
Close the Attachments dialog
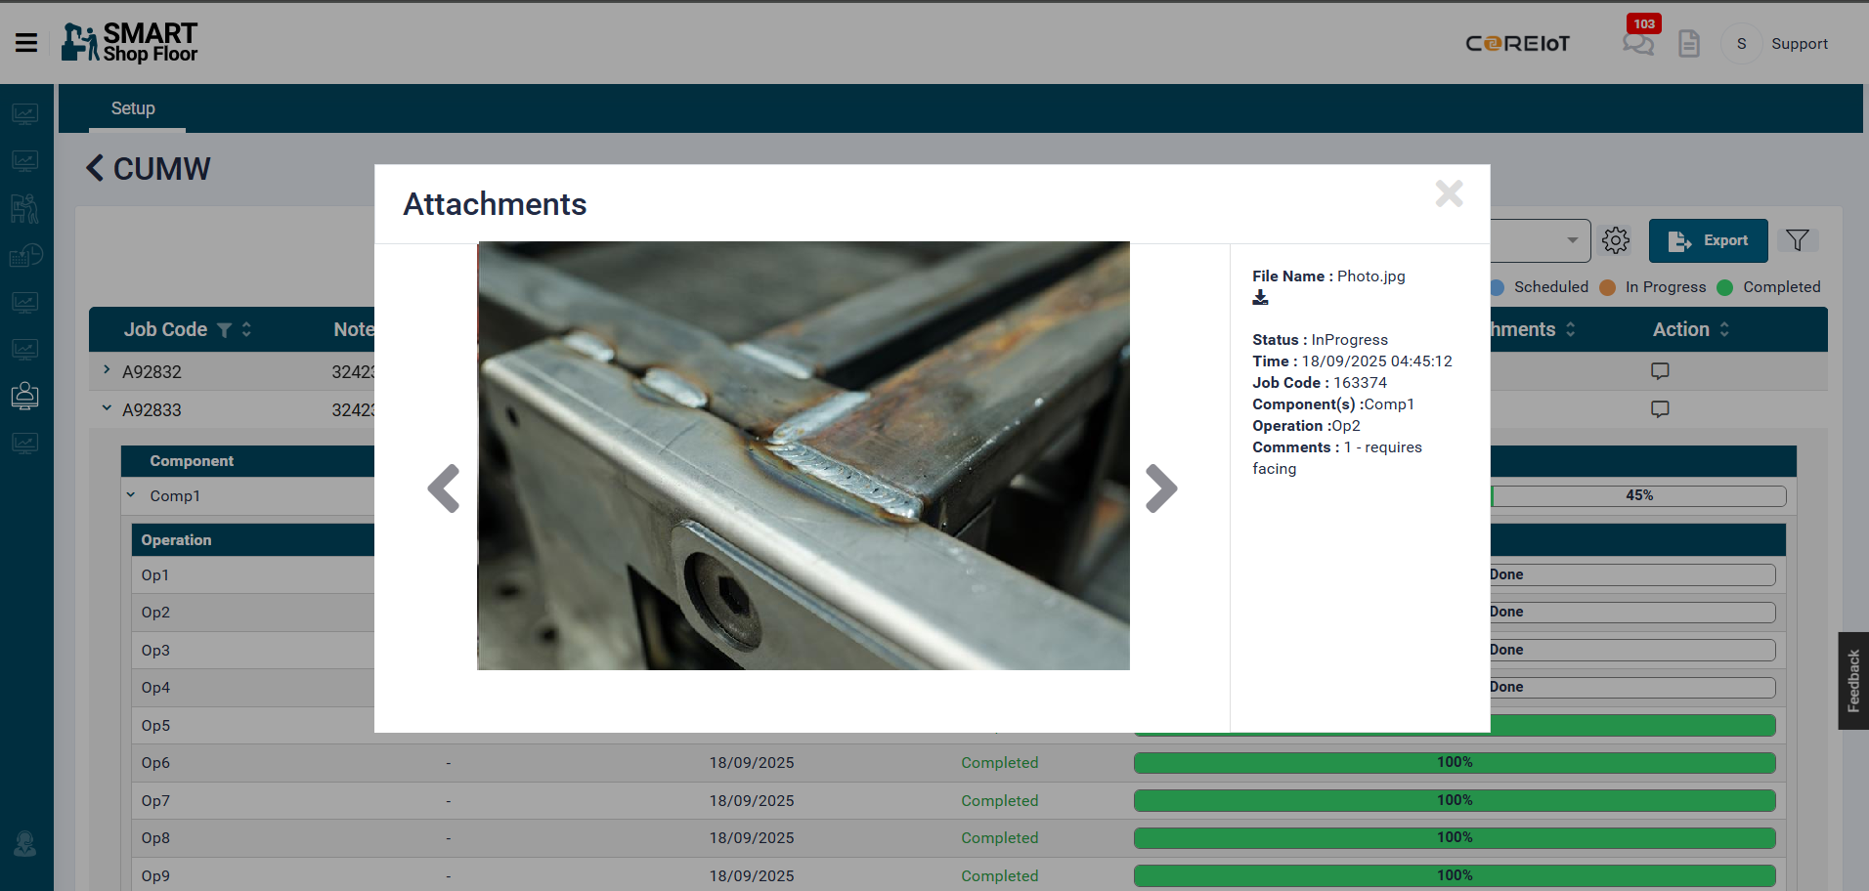tap(1449, 193)
